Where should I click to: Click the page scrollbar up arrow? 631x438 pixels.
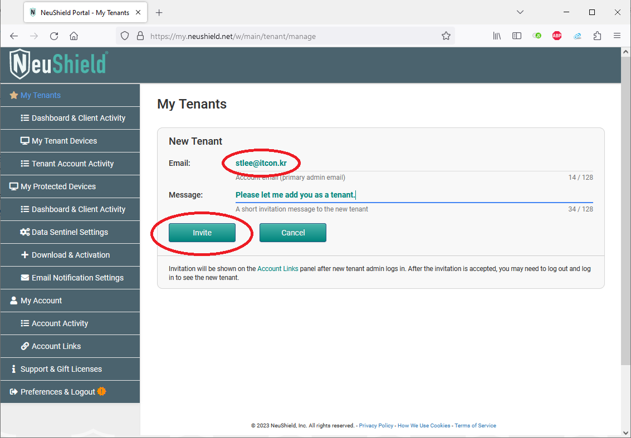pyautogui.click(x=626, y=52)
